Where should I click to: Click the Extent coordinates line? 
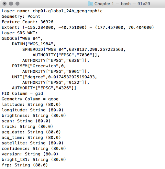click(x=78, y=28)
